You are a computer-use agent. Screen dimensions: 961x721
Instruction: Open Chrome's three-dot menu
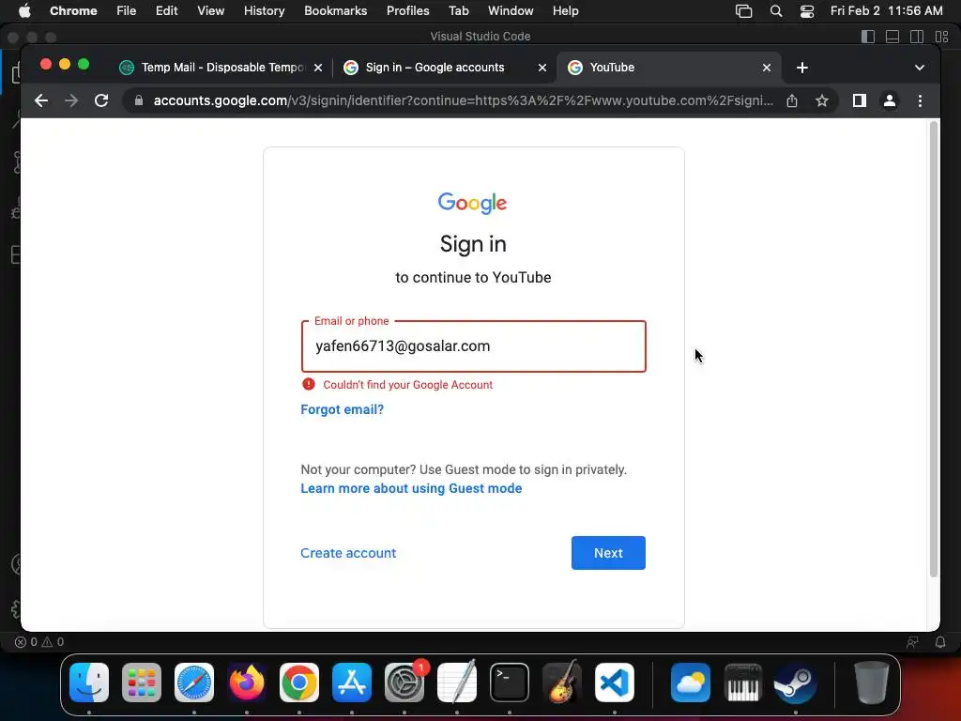pyautogui.click(x=920, y=100)
